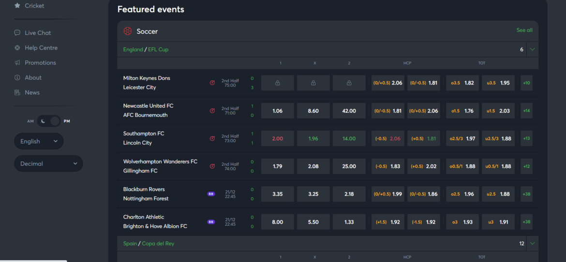This screenshot has height=262, width=566.
Task: Select 25.00 odds on Gillingham FC
Action: [349, 166]
